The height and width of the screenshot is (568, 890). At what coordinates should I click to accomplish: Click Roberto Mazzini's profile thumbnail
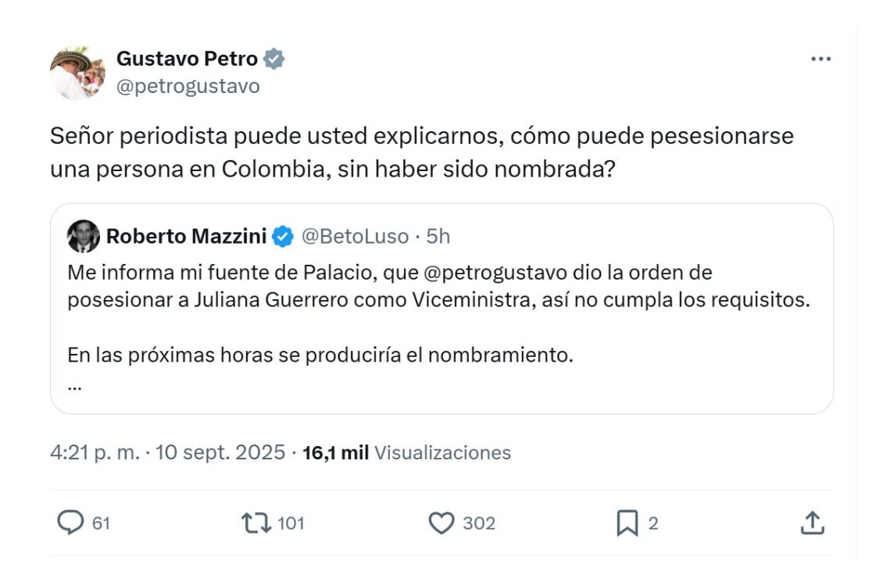[x=83, y=237]
